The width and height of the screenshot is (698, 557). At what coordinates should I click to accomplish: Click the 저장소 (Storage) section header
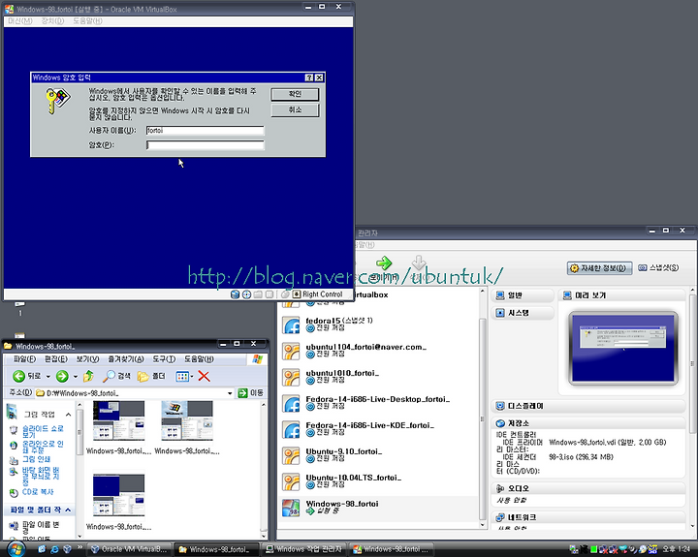pyautogui.click(x=588, y=423)
